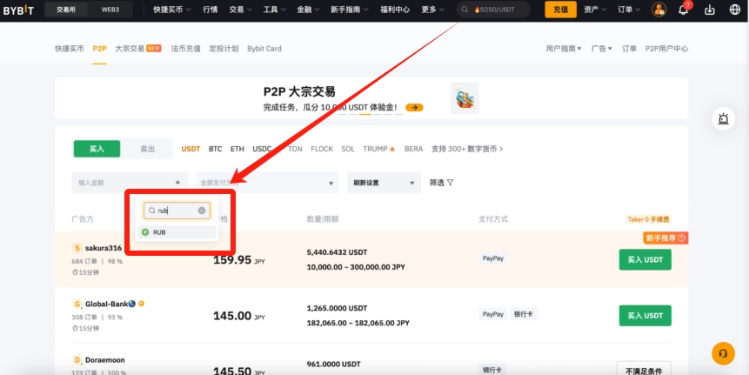Click the filter funnel icon
This screenshot has width=749, height=375.
pos(450,183)
